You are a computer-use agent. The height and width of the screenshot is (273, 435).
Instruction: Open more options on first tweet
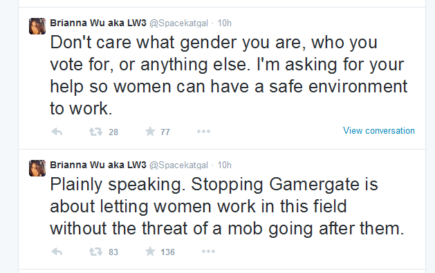[x=203, y=132]
